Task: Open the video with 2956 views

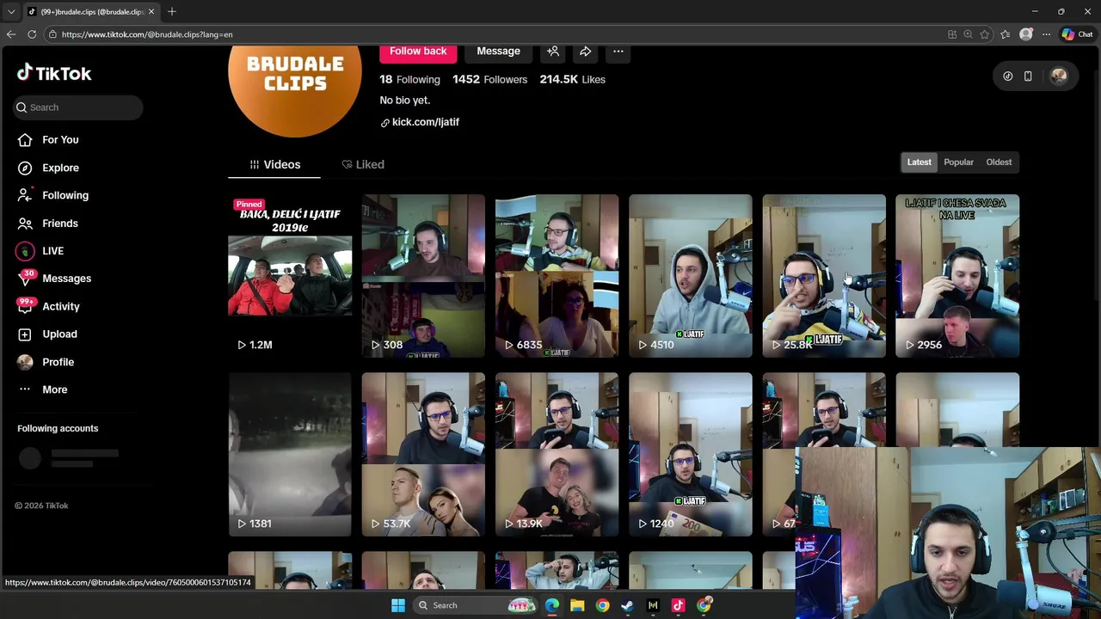Action: click(957, 275)
